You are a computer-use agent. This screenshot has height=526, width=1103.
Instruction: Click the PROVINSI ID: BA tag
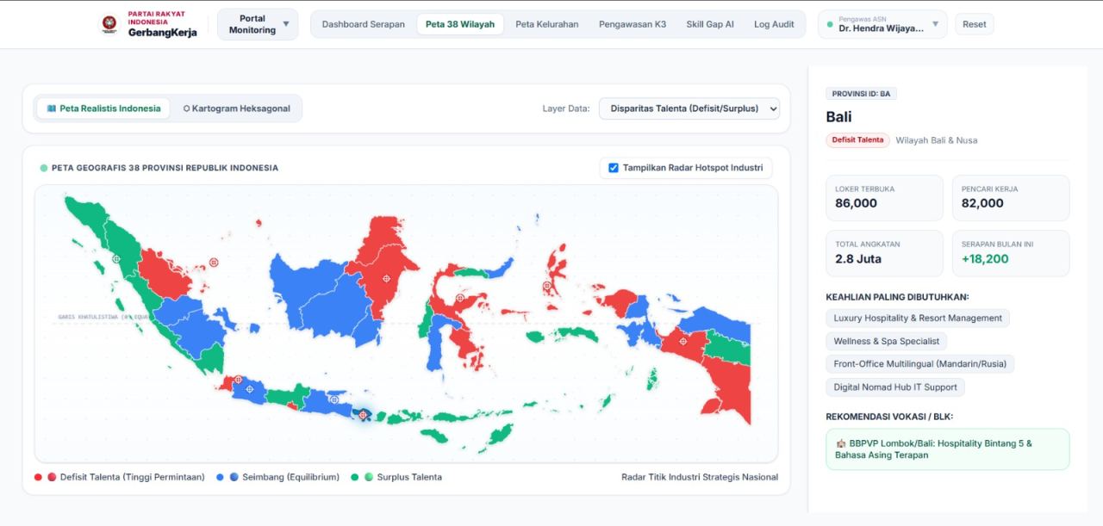tap(861, 94)
